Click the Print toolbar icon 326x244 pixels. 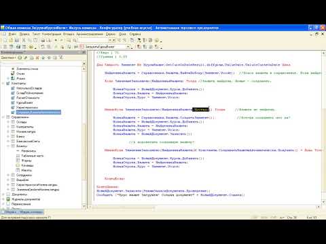pos(43,40)
